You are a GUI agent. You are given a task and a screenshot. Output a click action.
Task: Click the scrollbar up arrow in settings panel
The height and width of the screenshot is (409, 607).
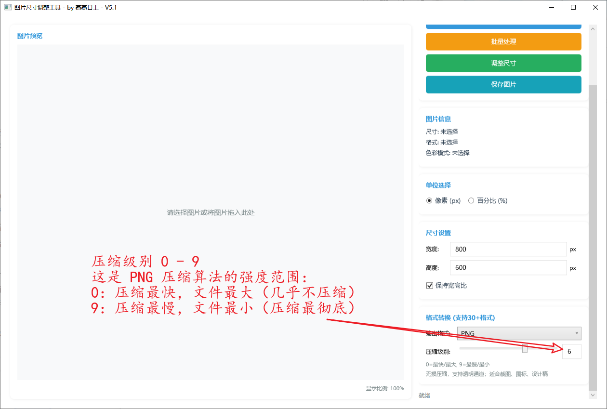(593, 28)
